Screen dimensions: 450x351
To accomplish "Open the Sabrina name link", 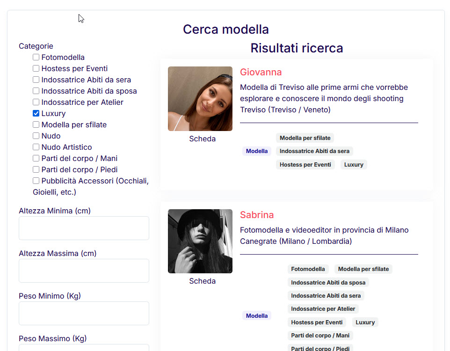I will (x=257, y=215).
